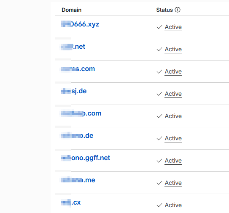Click Active status for ono.ggff.net
The image size is (229, 213).
pos(173,160)
